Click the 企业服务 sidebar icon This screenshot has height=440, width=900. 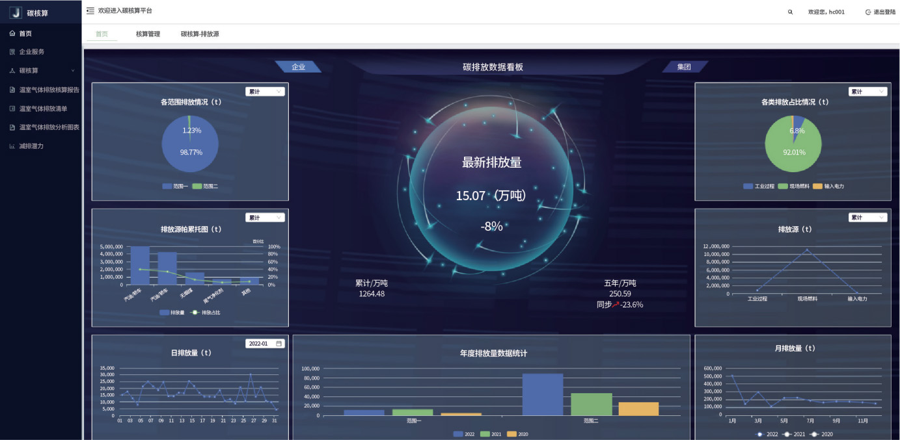point(12,51)
